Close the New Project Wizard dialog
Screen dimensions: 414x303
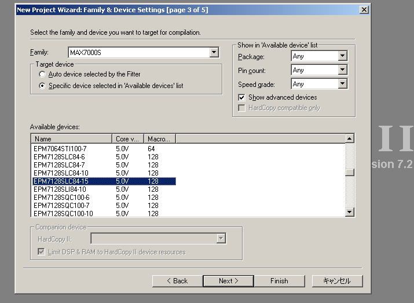click(364, 10)
